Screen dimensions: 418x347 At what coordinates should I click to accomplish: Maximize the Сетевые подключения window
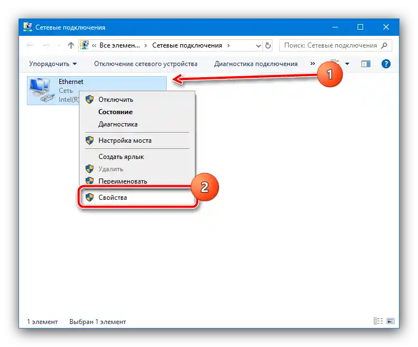[x=360, y=27]
